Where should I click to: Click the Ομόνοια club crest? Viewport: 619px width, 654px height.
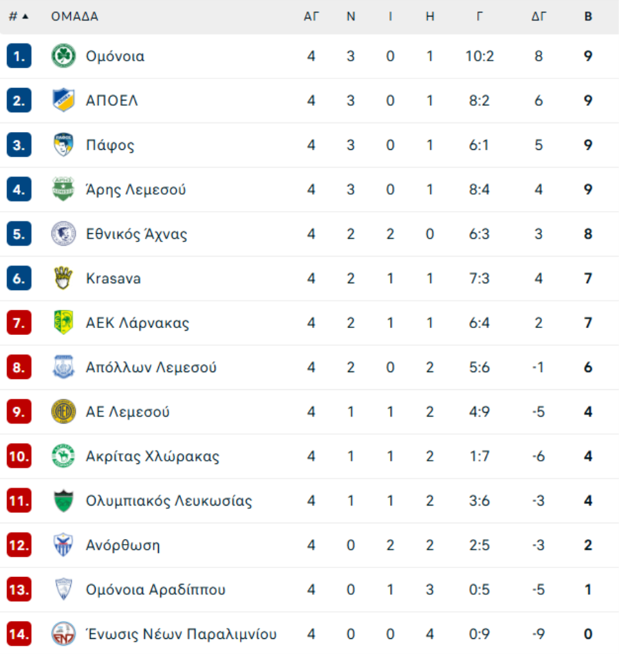click(x=63, y=56)
